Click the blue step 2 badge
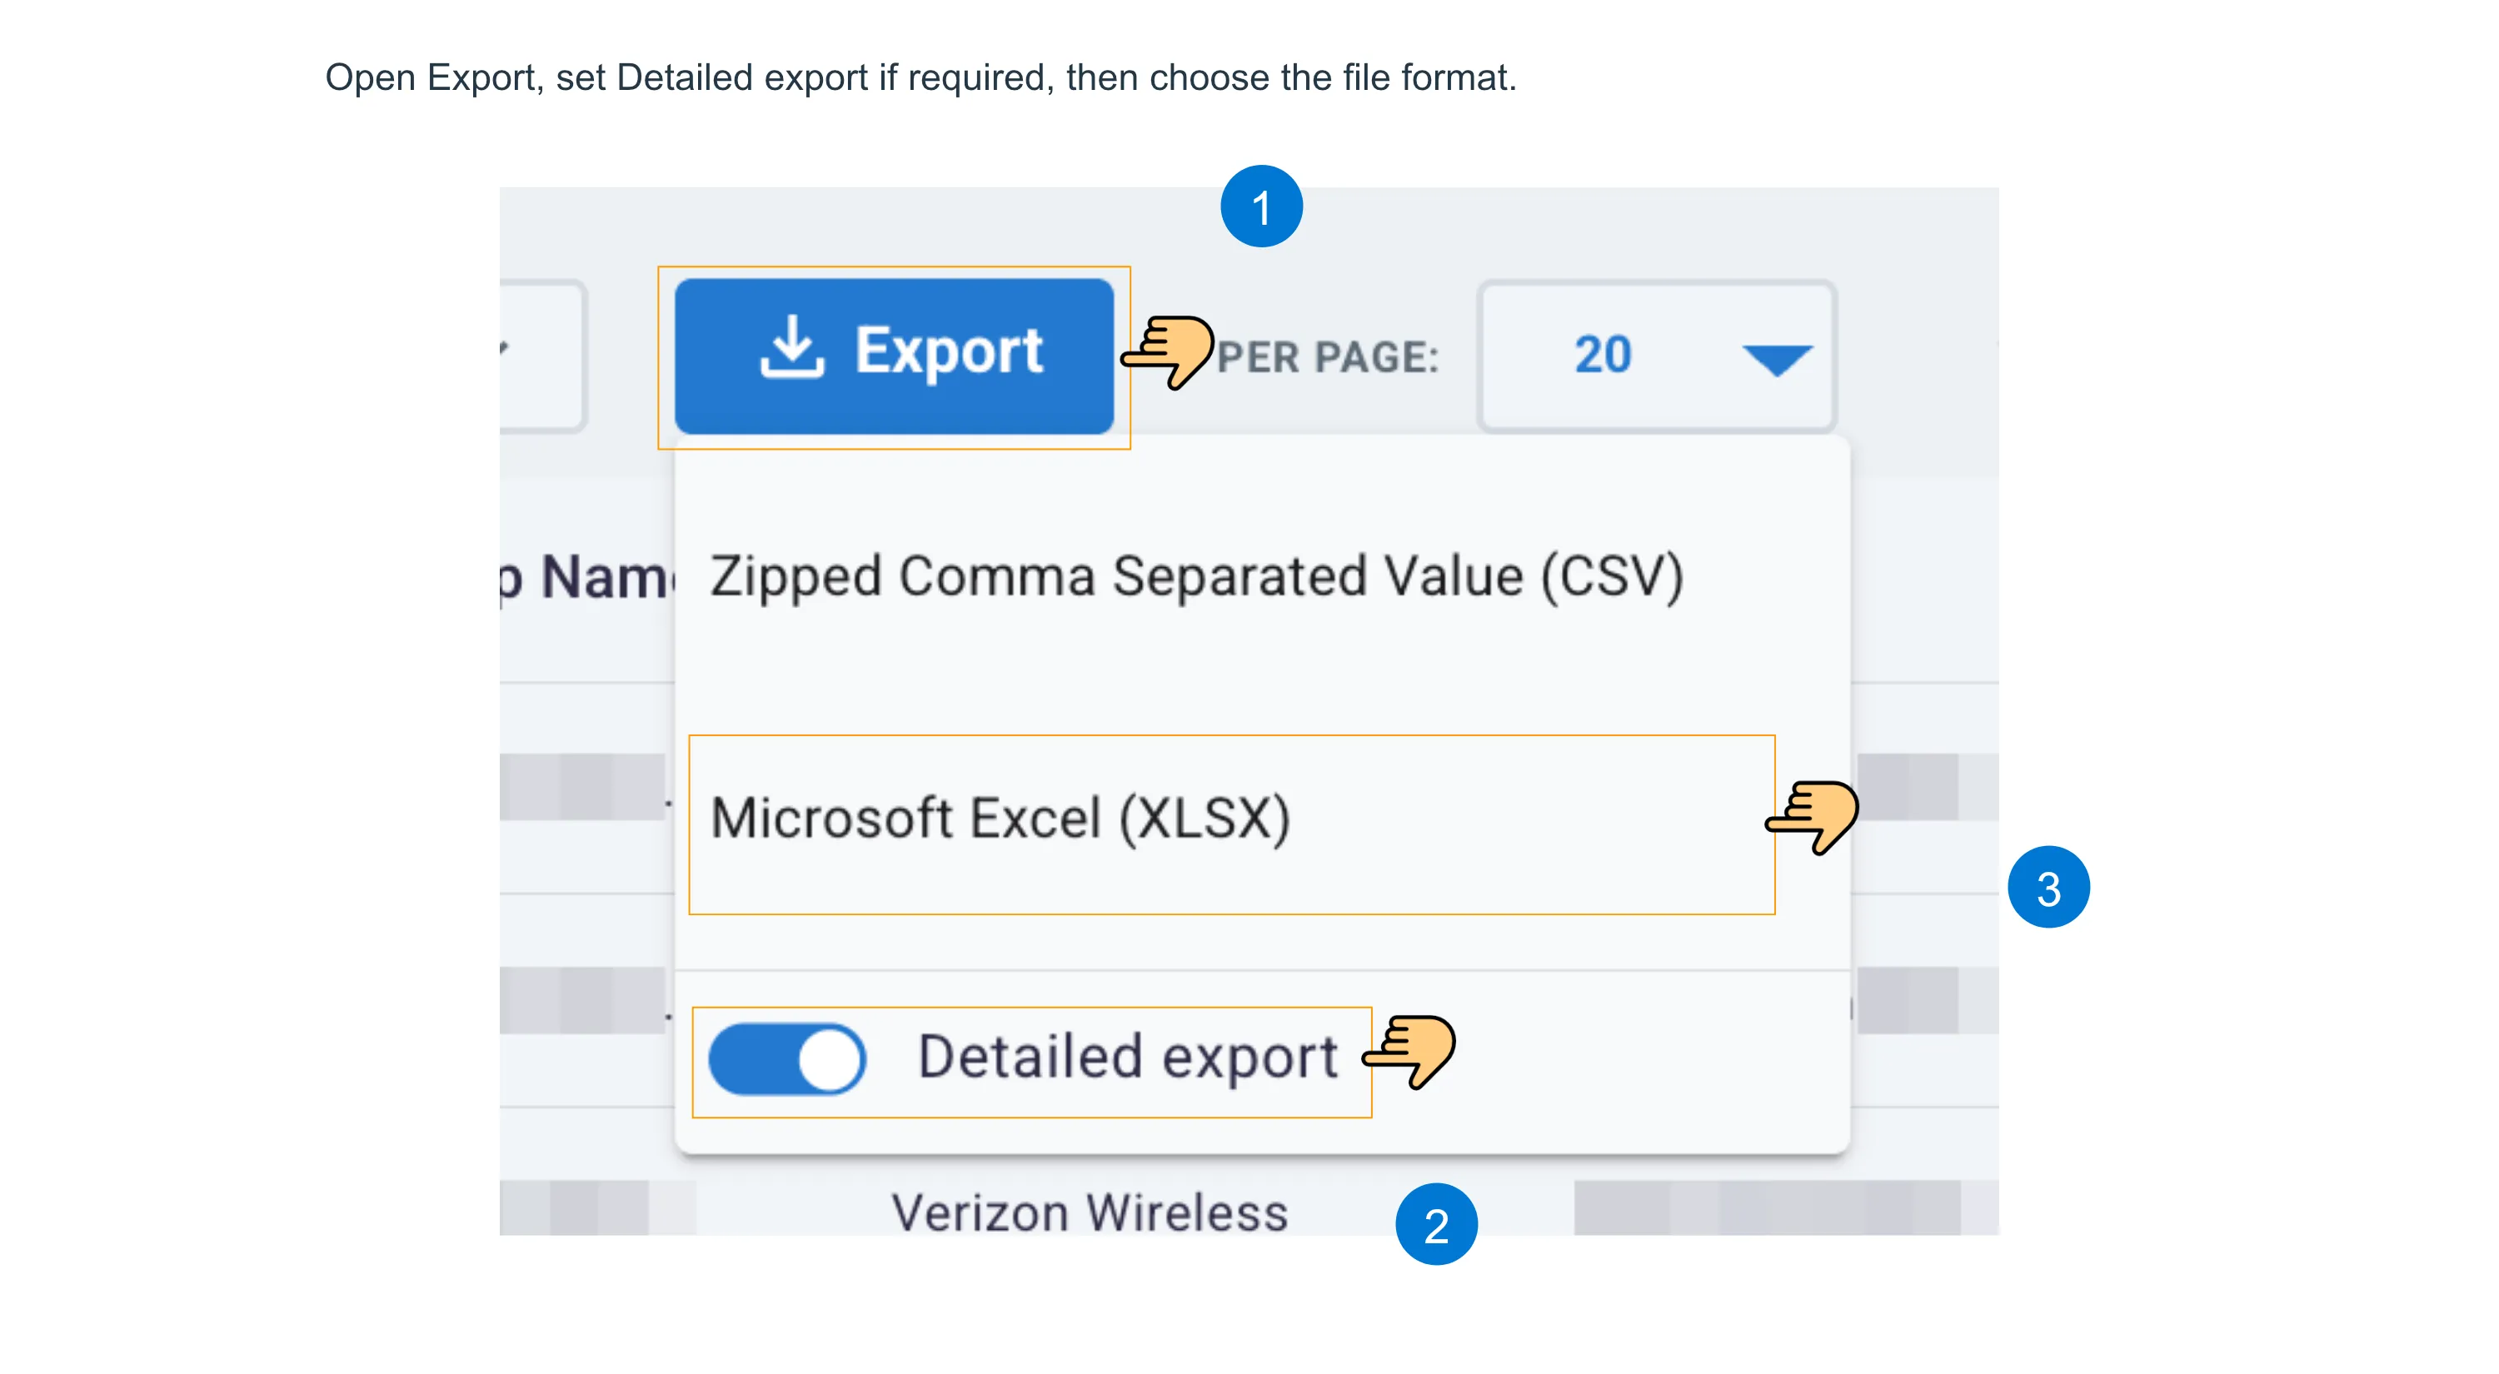This screenshot has width=2499, height=1374. pos(1436,1225)
